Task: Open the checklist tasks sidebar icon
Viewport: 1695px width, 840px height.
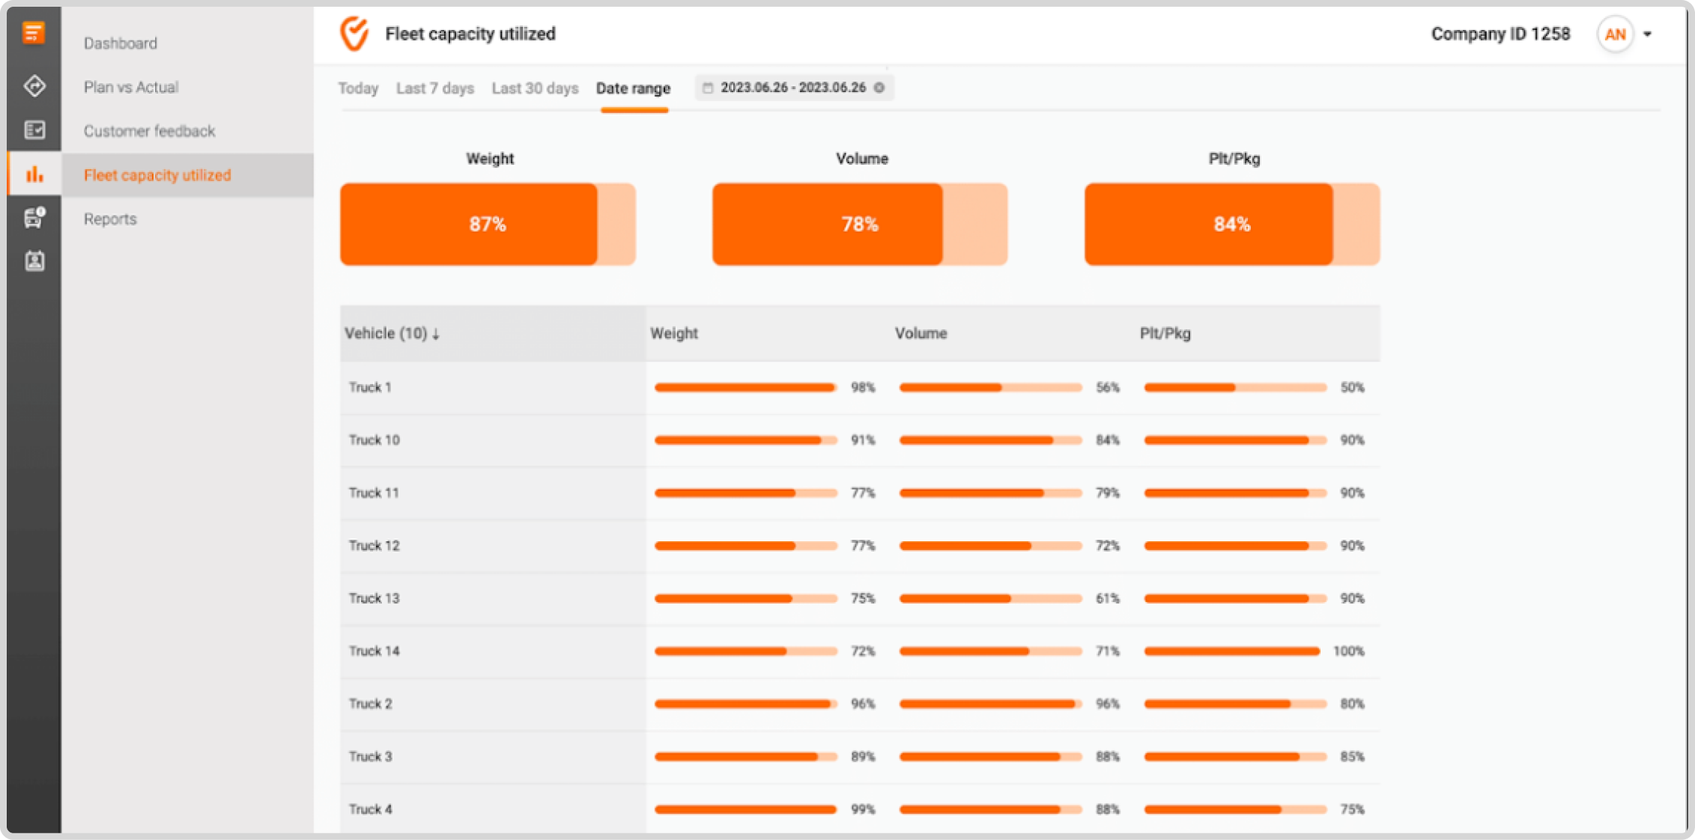Action: 34,130
